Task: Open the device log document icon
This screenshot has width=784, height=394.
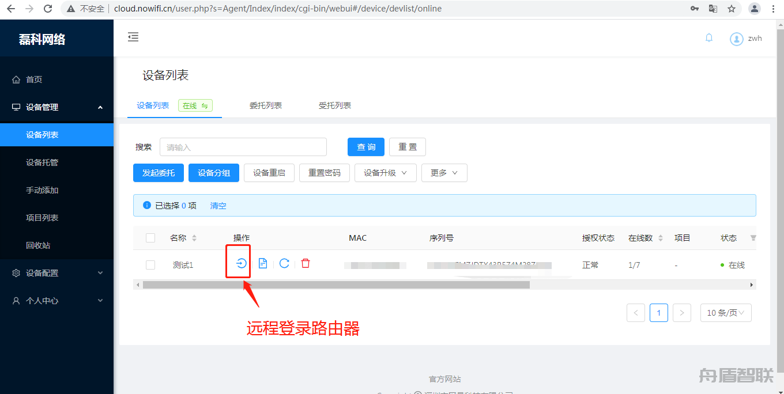Action: pyautogui.click(x=263, y=263)
